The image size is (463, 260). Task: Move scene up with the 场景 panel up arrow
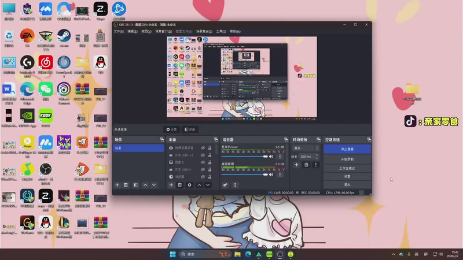pyautogui.click(x=145, y=185)
